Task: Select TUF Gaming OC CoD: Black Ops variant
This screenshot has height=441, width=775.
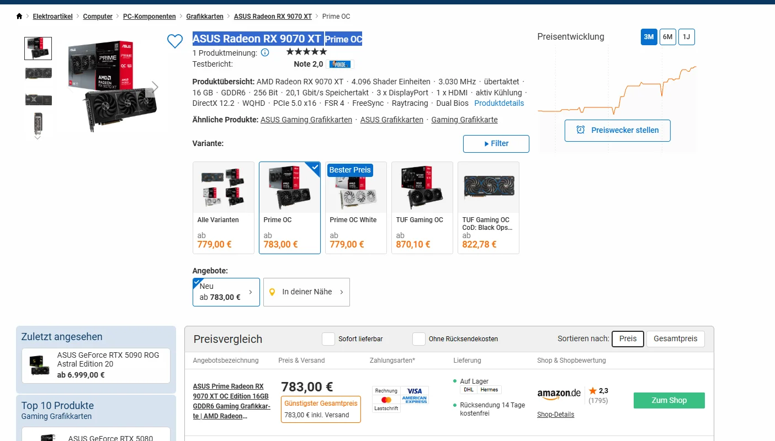Action: (x=489, y=208)
